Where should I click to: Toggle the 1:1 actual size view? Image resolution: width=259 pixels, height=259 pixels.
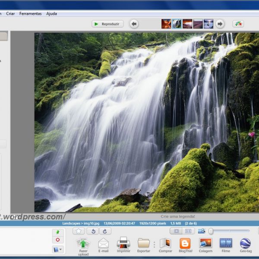[188, 231]
